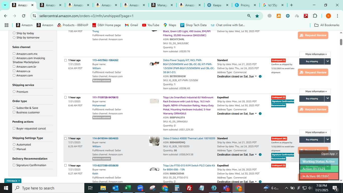
Task: View site information icon in address bar
Action: click(x=34, y=16)
